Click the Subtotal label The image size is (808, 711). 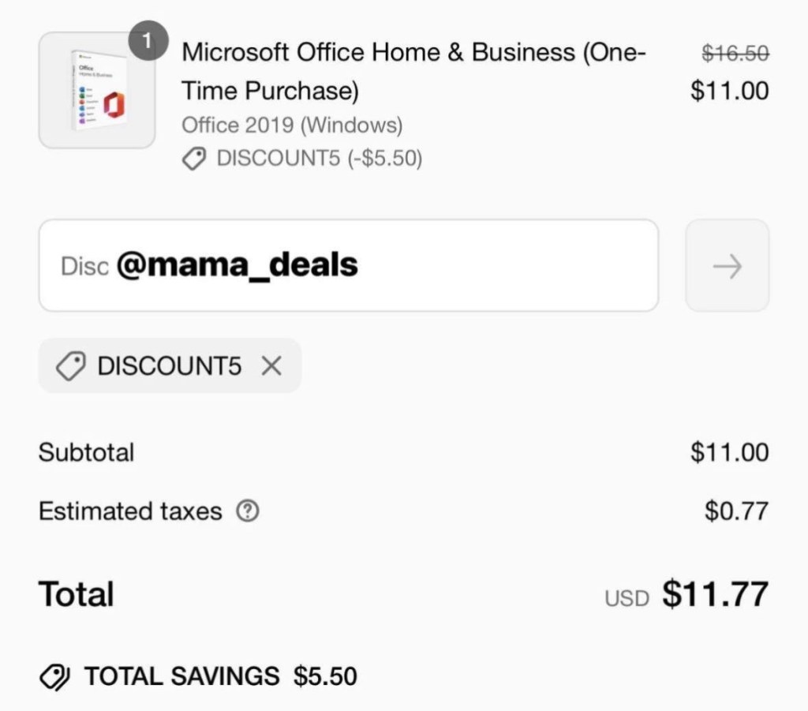click(86, 452)
